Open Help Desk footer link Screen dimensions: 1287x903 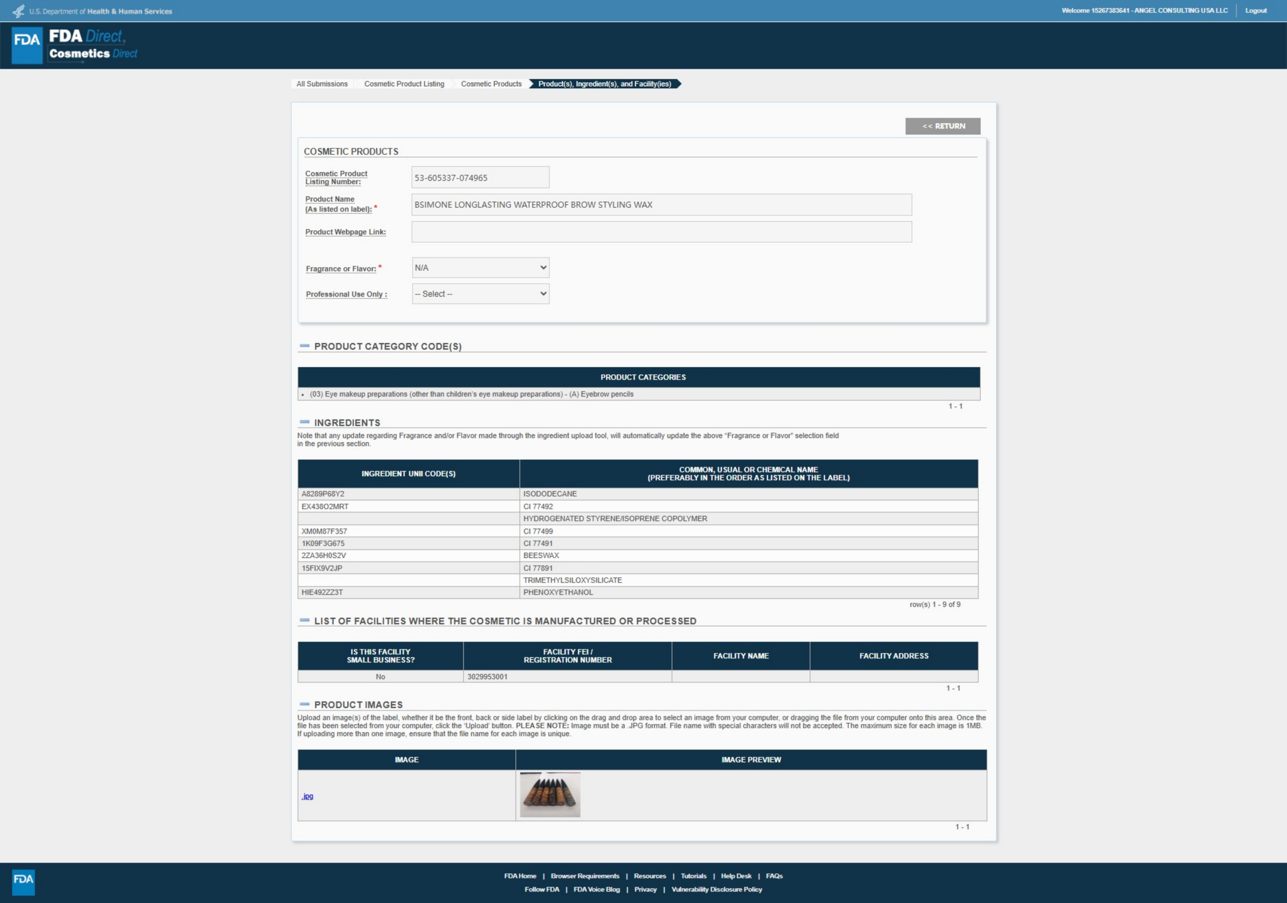coord(735,876)
